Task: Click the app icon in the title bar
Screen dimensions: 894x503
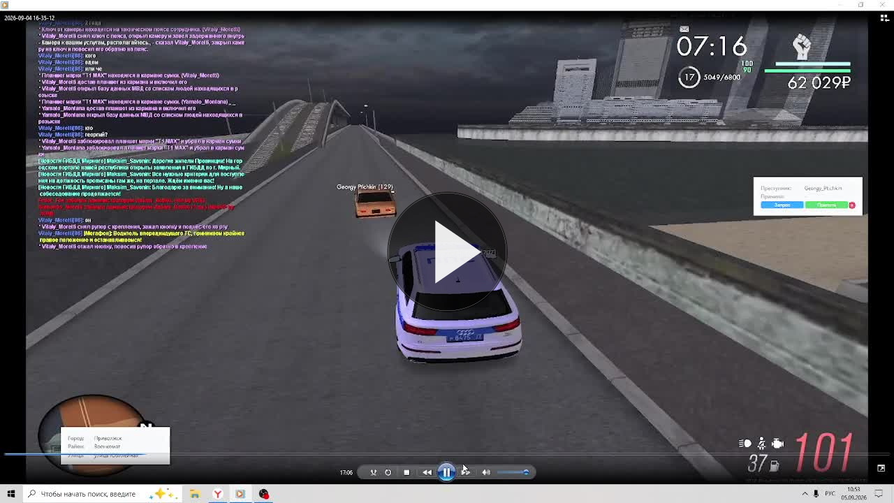Action: tap(5, 5)
